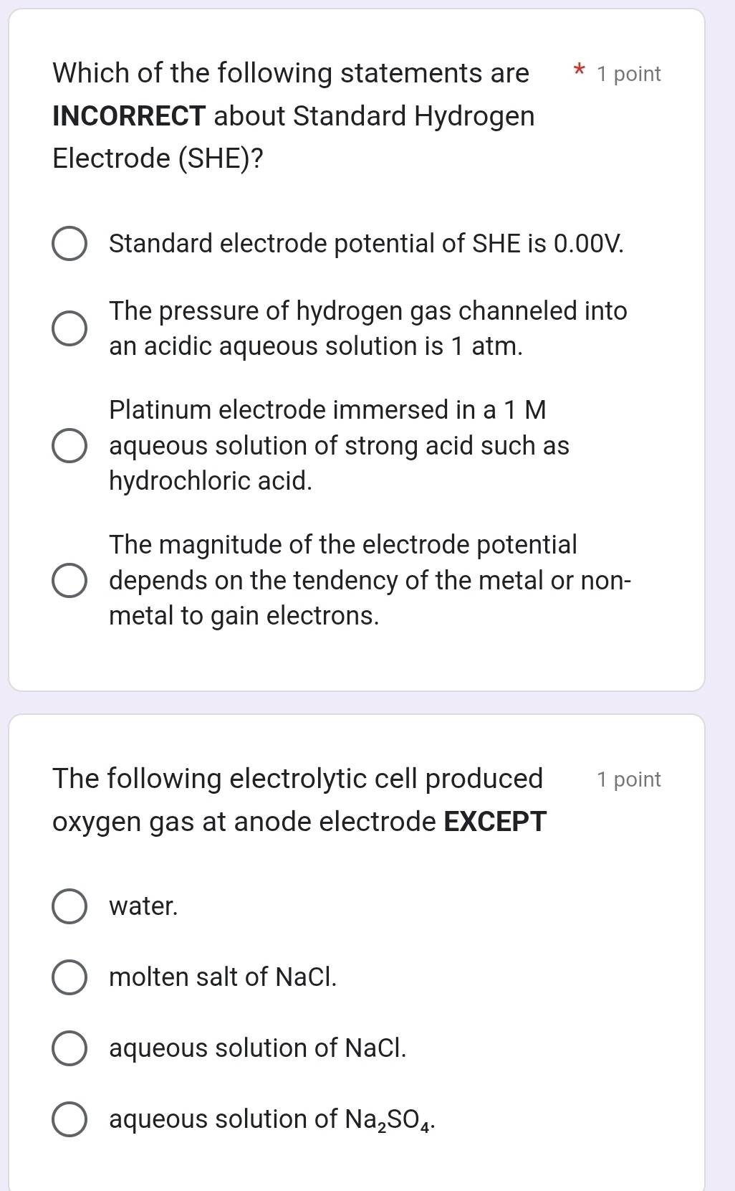Viewport: 735px width, 1191px height.
Task: Click the "aqueous solution of Na₂SO₄." label text
Action: click(x=272, y=1119)
